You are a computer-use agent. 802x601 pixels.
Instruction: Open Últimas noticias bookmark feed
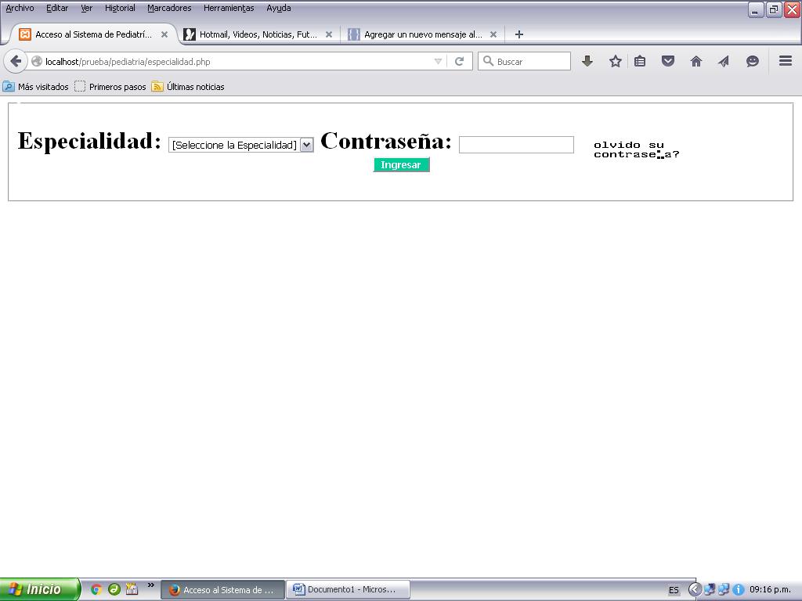pos(188,86)
